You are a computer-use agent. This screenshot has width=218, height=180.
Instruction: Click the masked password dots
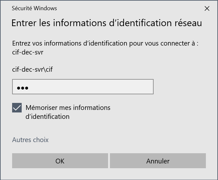23,88
